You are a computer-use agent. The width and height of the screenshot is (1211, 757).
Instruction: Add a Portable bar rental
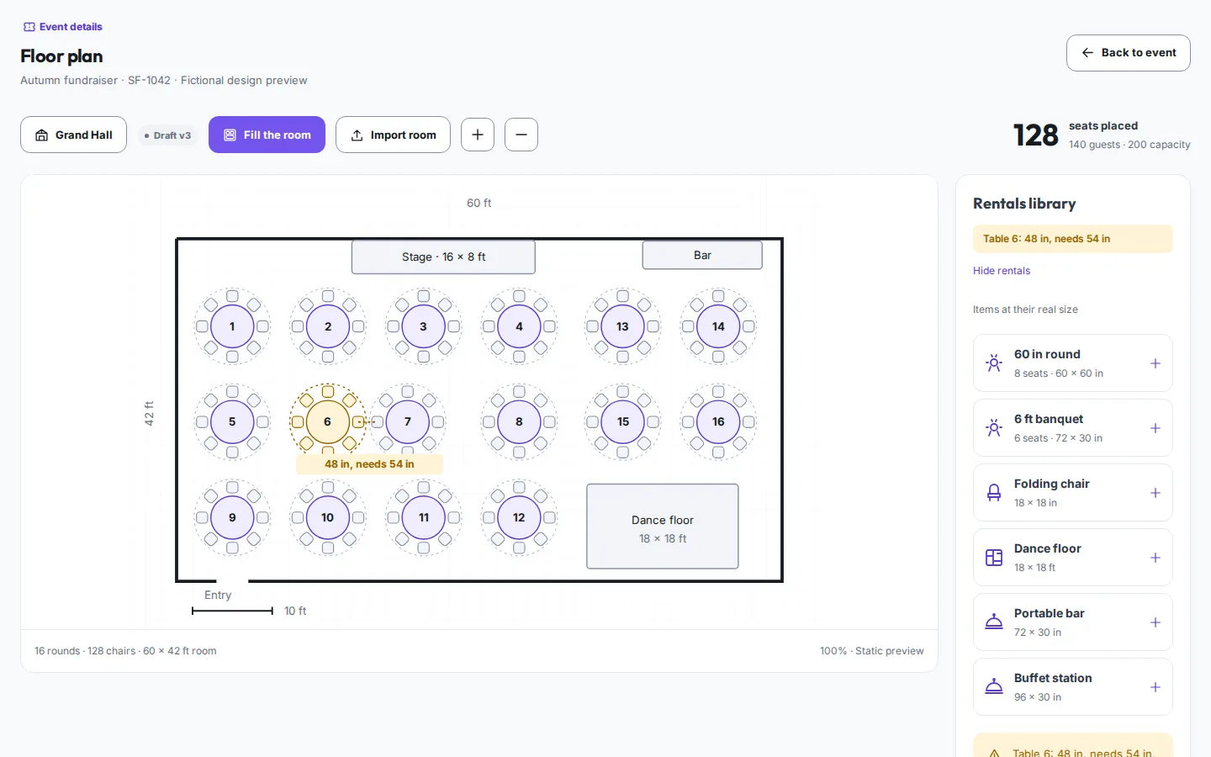pyautogui.click(x=1155, y=622)
